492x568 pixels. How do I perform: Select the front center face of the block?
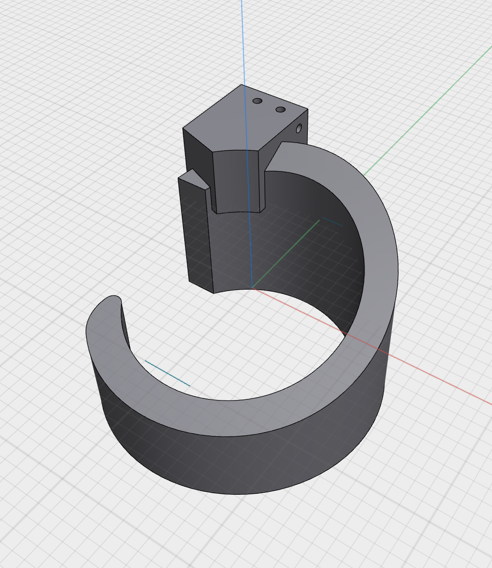237,181
